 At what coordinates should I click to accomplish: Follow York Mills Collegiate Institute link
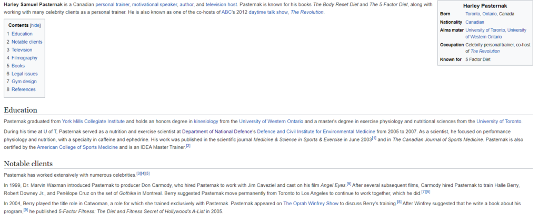click(93, 121)
